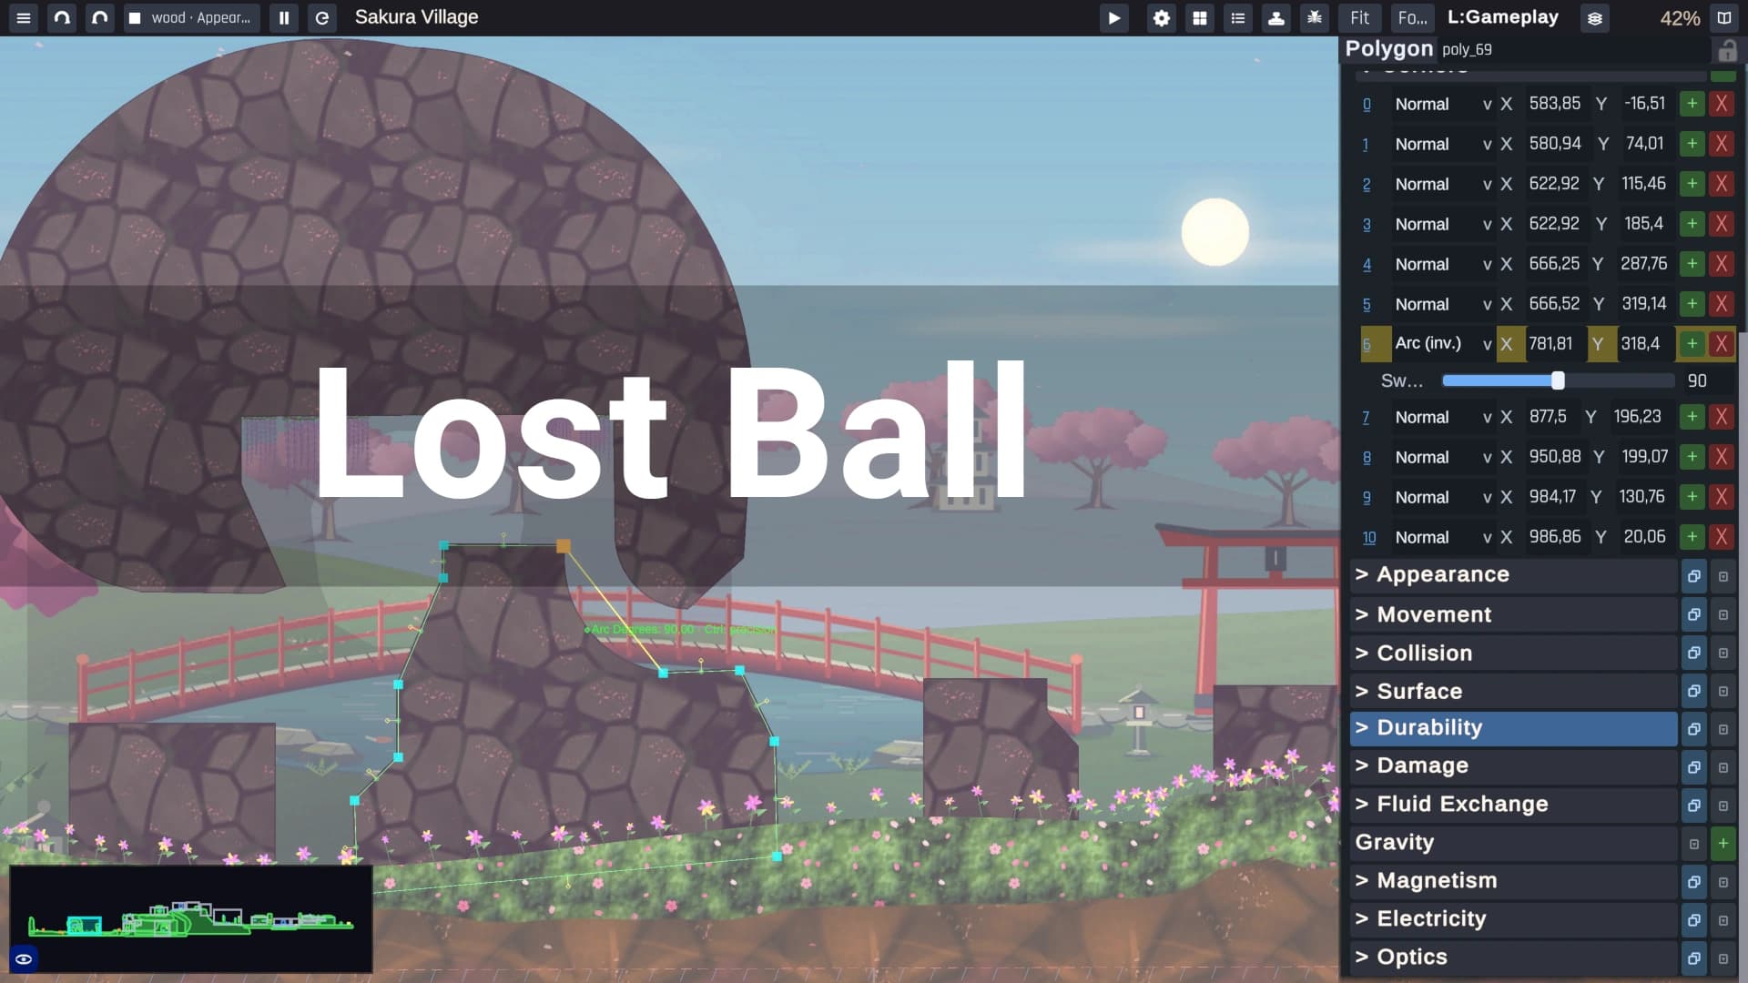
Task: Open the object list icon
Action: (x=1237, y=17)
